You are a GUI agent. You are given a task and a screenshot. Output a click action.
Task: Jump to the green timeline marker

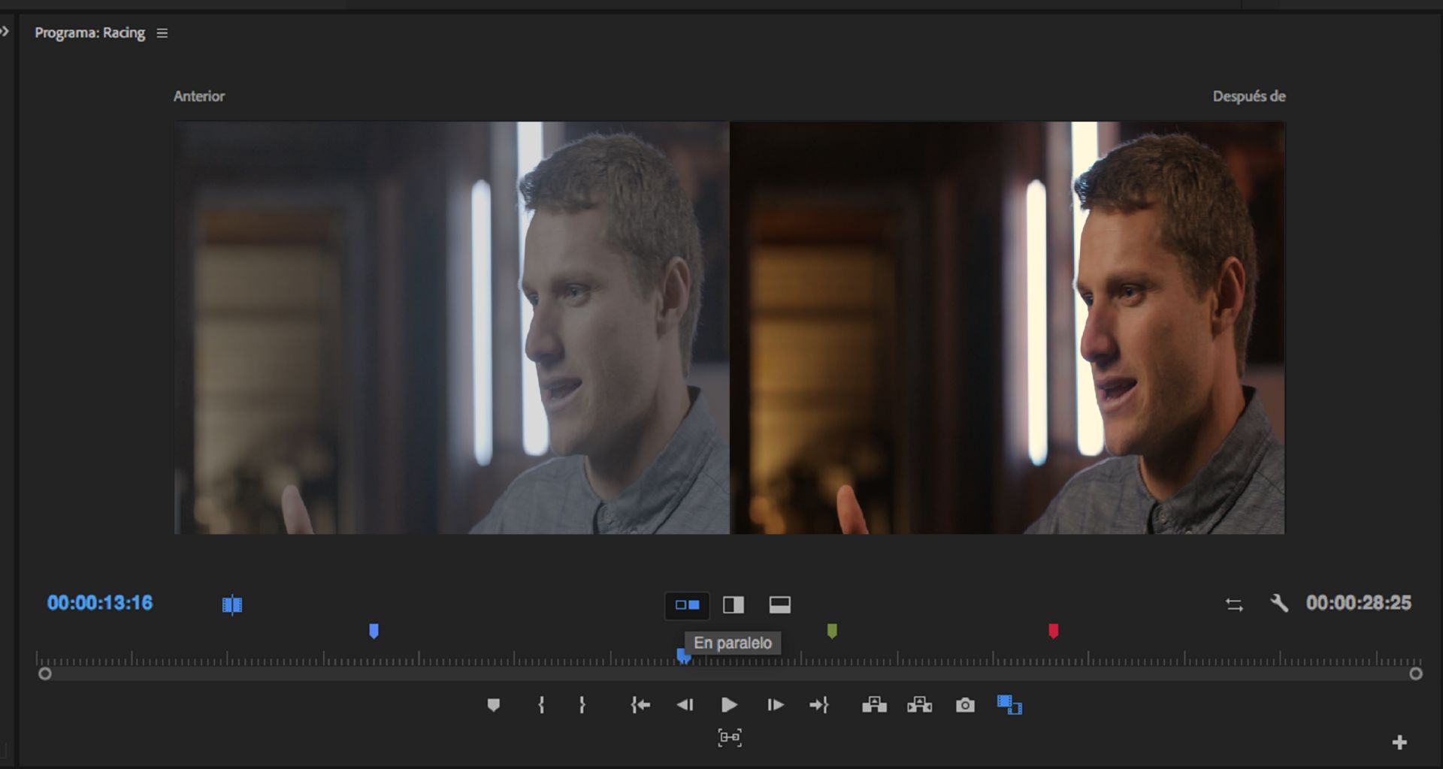832,631
